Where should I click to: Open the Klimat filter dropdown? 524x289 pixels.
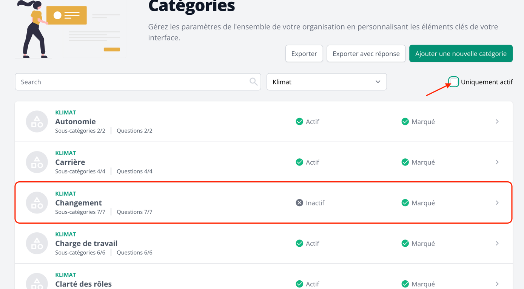(x=327, y=82)
